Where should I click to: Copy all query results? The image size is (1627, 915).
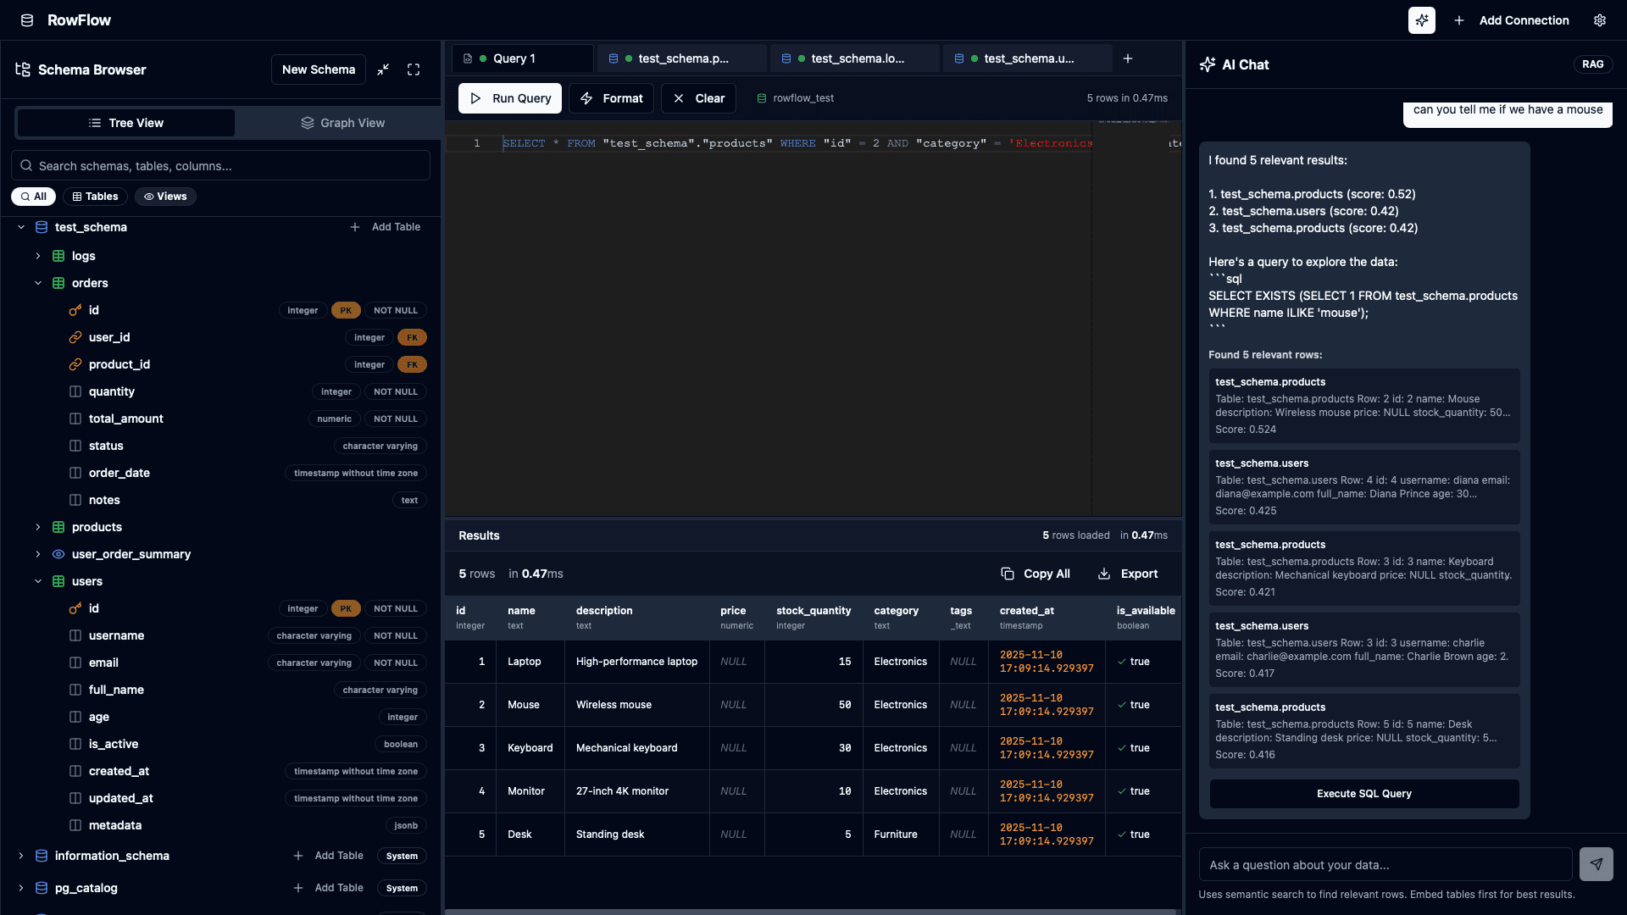point(1036,574)
